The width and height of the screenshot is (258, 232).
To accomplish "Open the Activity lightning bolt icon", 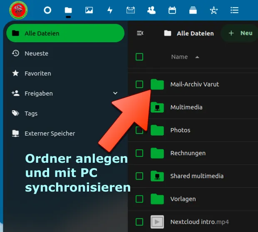I will pos(110,10).
